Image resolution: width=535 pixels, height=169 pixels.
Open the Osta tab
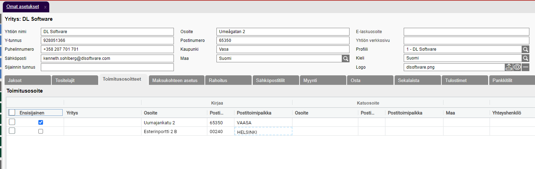point(370,80)
